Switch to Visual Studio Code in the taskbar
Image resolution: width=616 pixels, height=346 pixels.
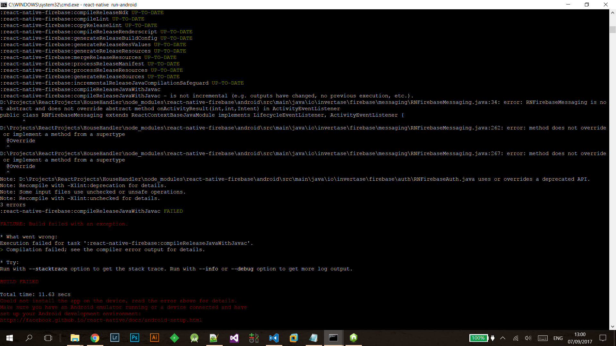coord(274,338)
